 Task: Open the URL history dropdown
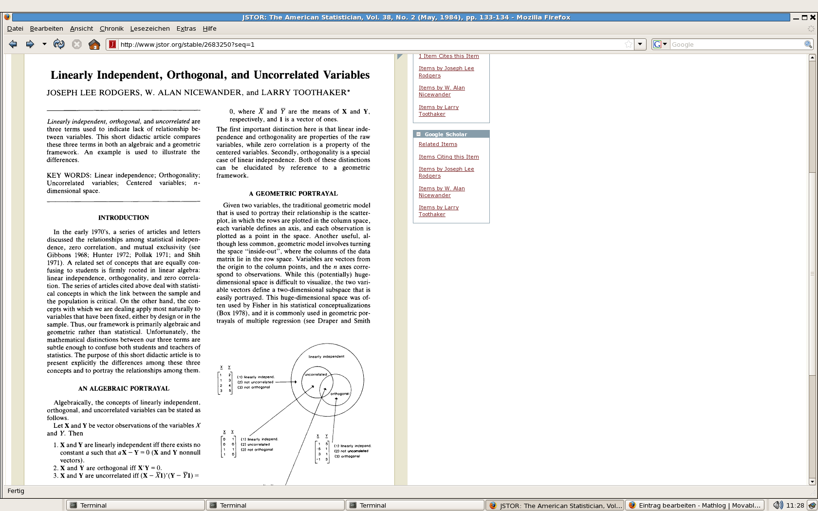point(640,44)
